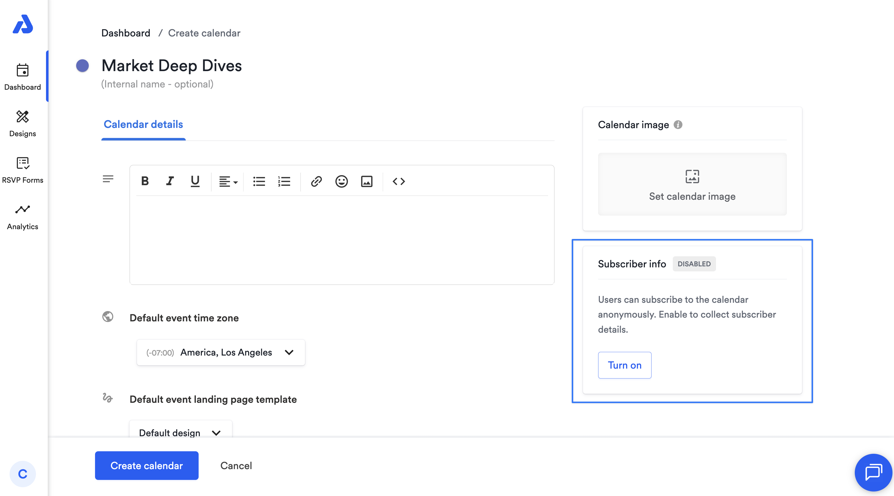Insert a numbered list
The width and height of the screenshot is (894, 496).
(x=284, y=181)
